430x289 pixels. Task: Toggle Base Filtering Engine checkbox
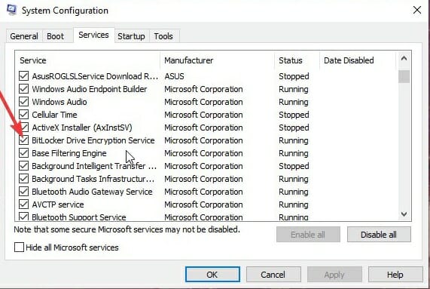23,153
